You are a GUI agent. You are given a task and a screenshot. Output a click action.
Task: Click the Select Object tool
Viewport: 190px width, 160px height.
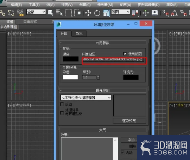(50, 13)
